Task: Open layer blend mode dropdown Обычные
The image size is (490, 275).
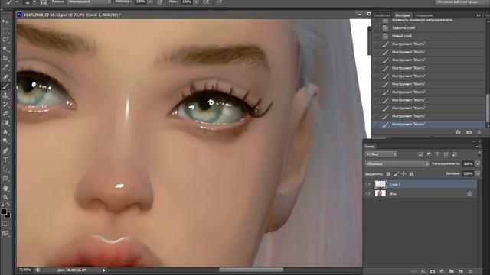Action: click(x=397, y=163)
